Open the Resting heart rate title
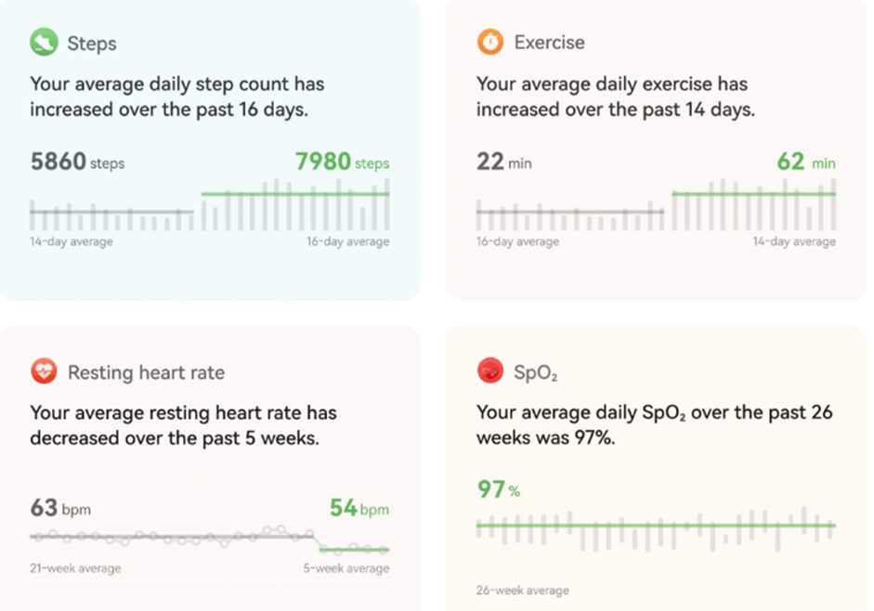Screen dimensions: 874x611 pos(146,373)
